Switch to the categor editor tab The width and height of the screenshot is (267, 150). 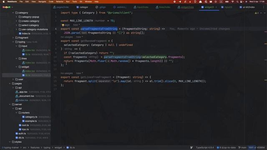click(x=82, y=7)
